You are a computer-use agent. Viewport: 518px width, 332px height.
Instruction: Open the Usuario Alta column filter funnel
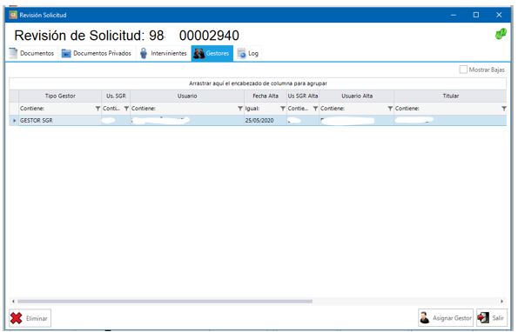coord(390,109)
